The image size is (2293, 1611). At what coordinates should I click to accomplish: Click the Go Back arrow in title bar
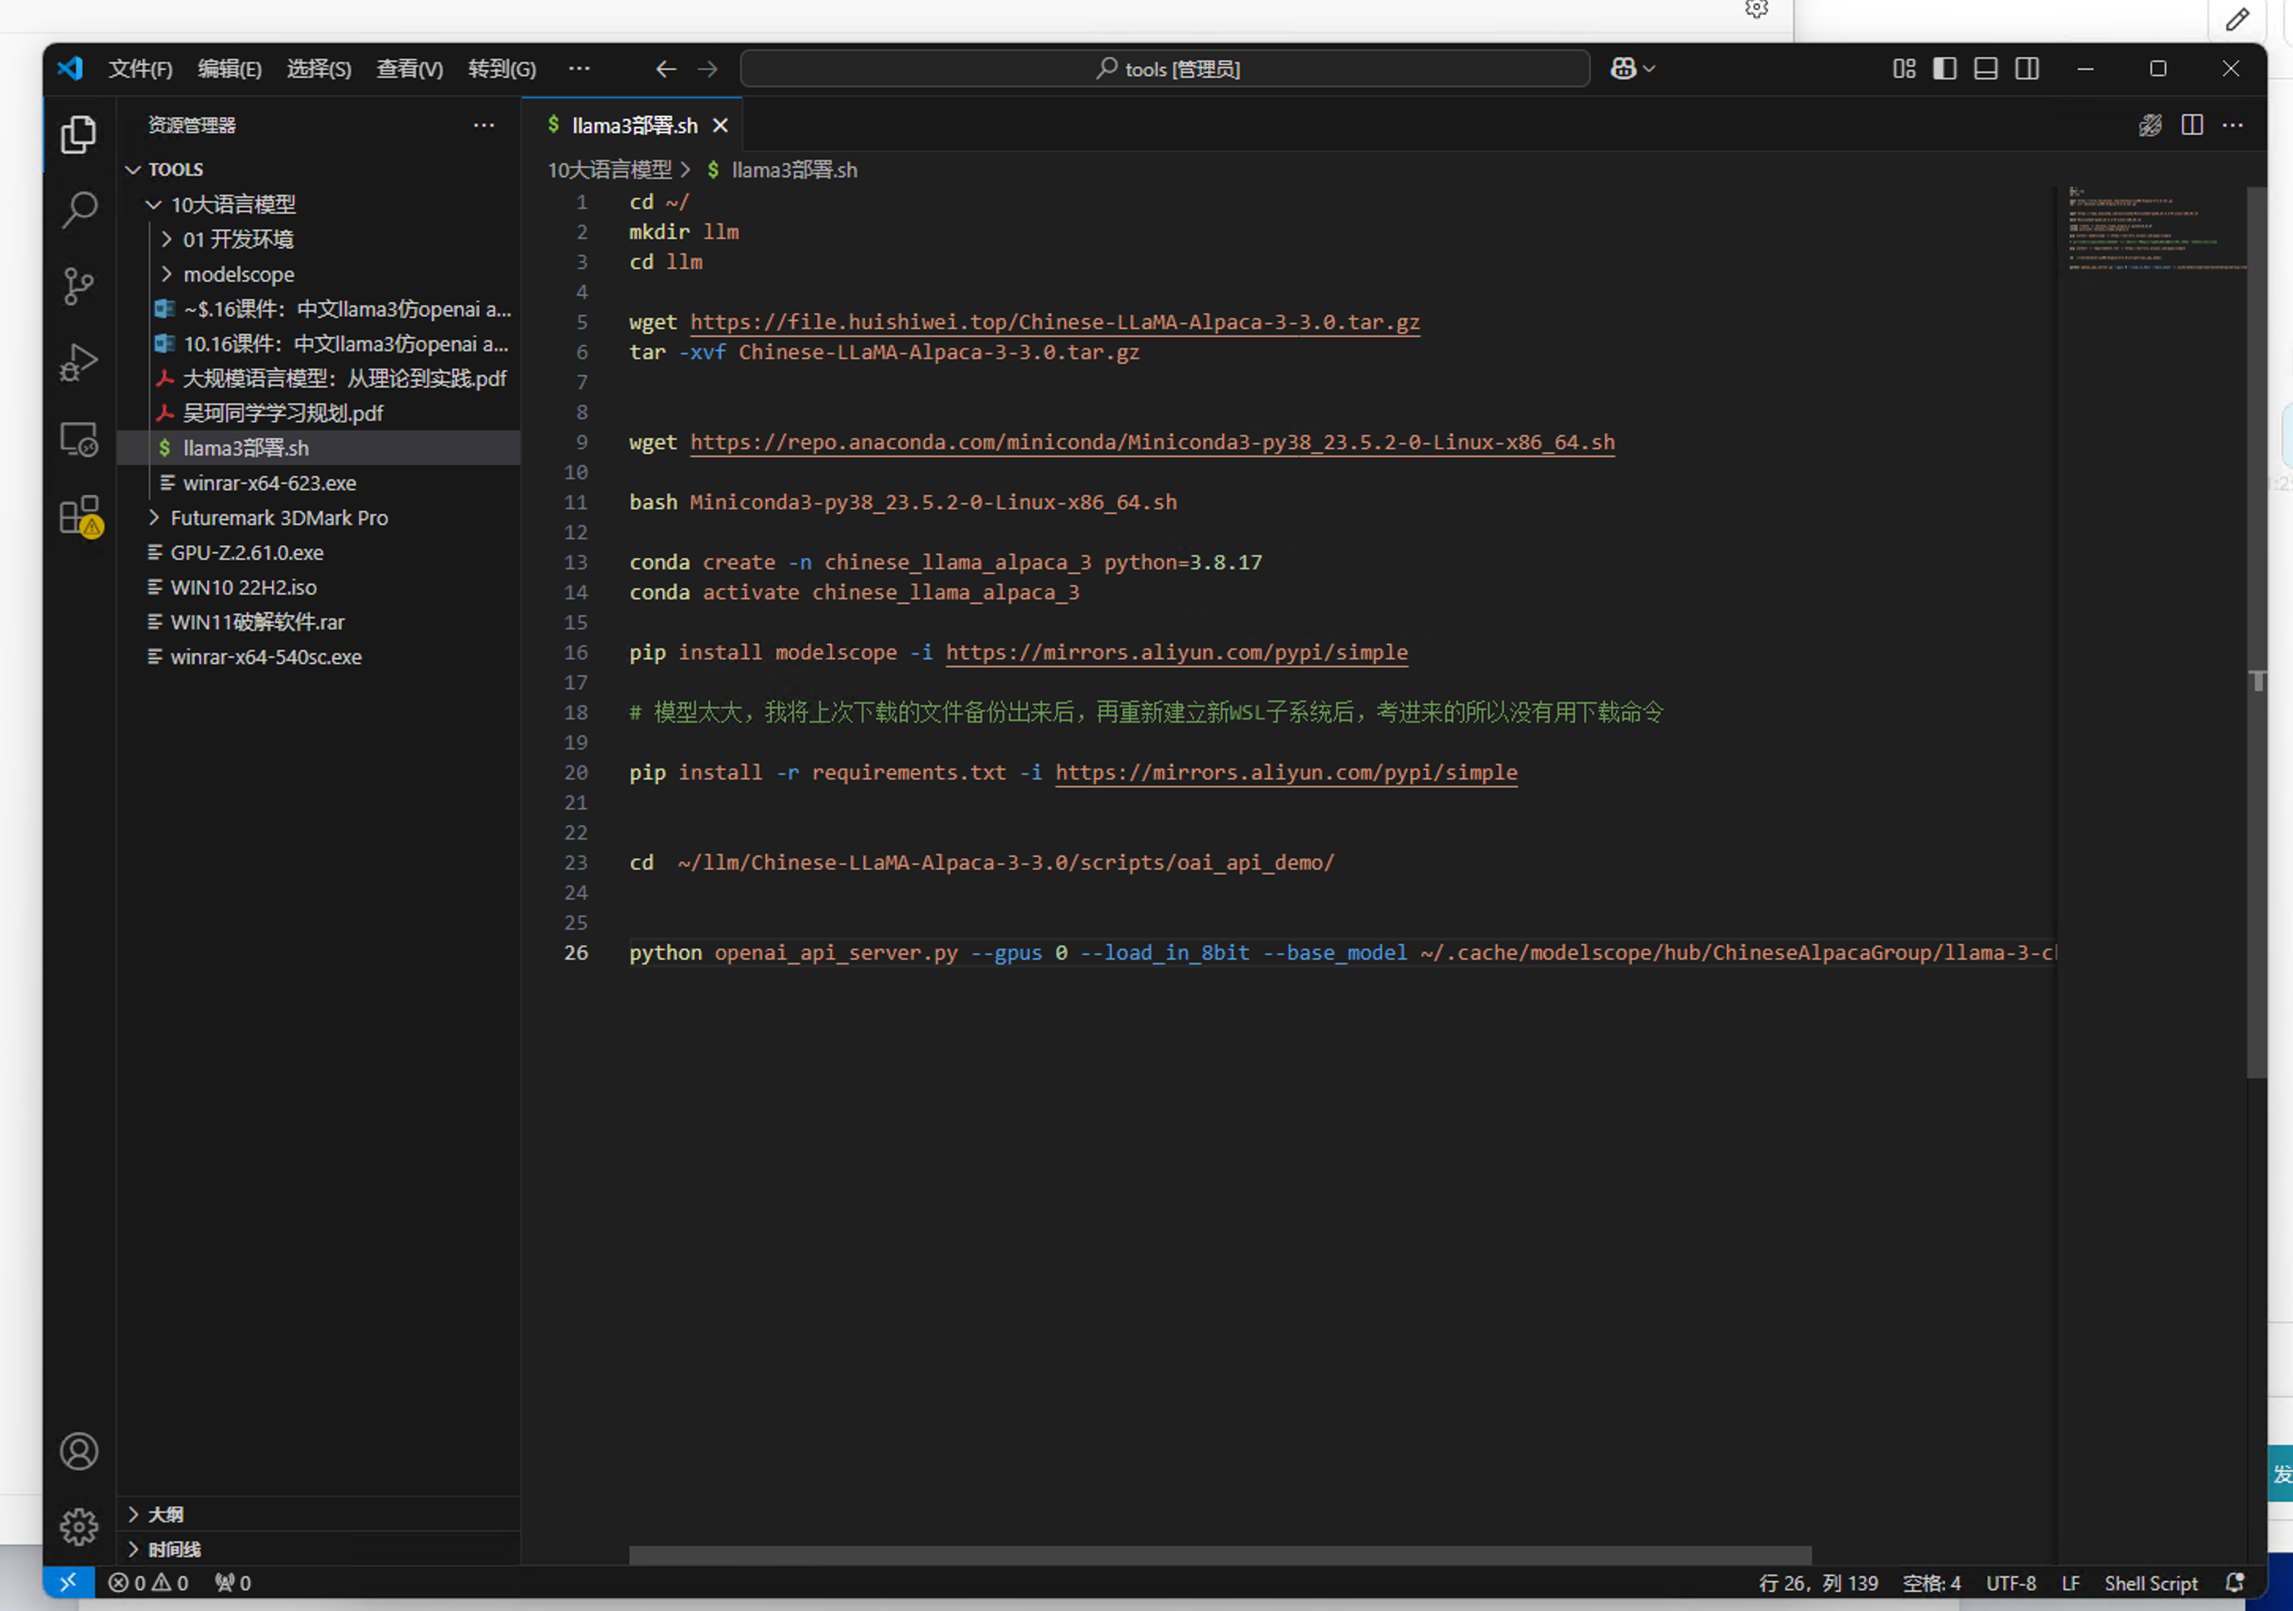tap(665, 69)
